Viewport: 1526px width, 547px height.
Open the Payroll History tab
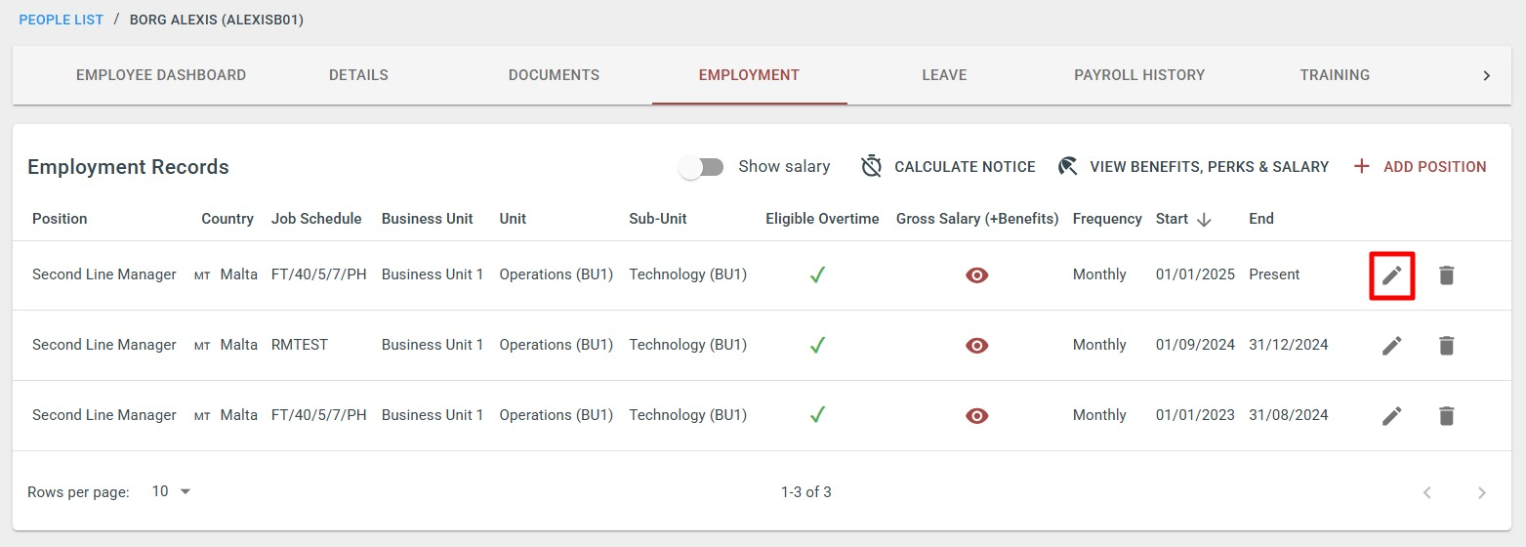[1139, 75]
